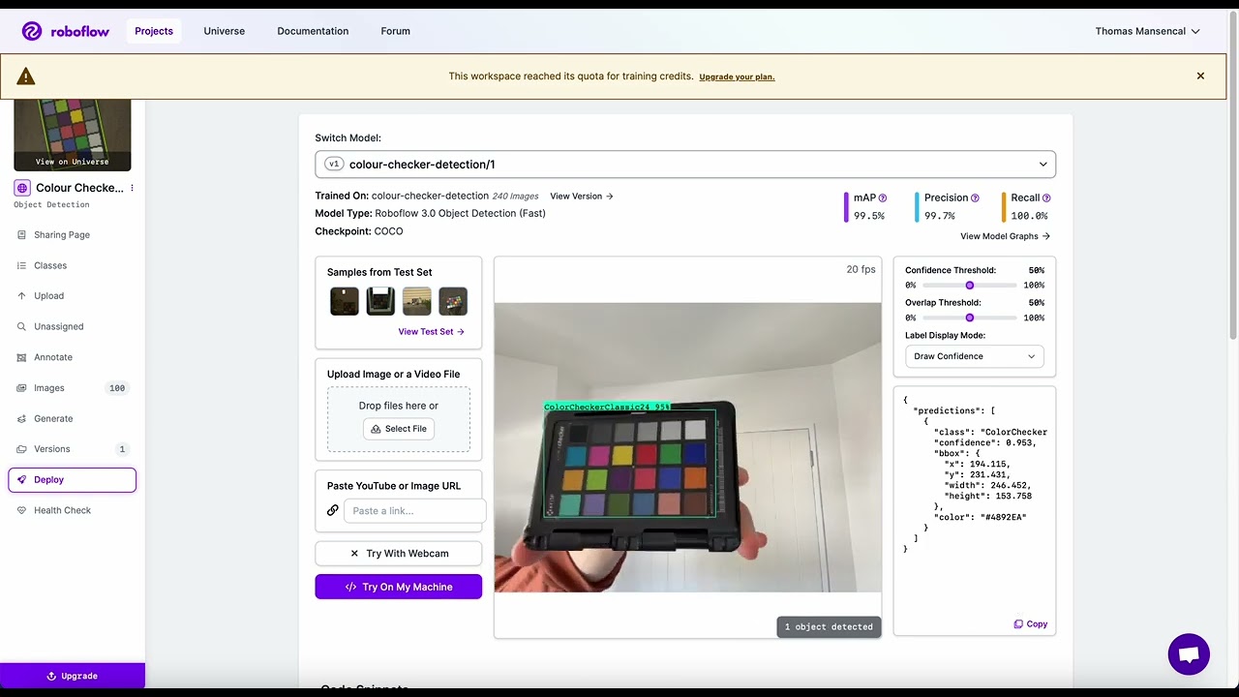Click the Deploy rocket icon
Screen dimensions: 1239x697
[x=22, y=479]
